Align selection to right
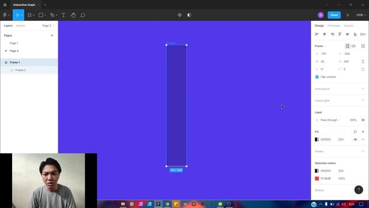The height and width of the screenshot is (208, 369). (x=332, y=35)
